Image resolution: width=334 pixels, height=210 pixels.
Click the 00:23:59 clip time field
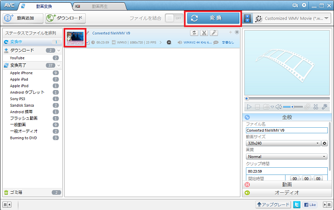pyautogui.click(x=287, y=171)
